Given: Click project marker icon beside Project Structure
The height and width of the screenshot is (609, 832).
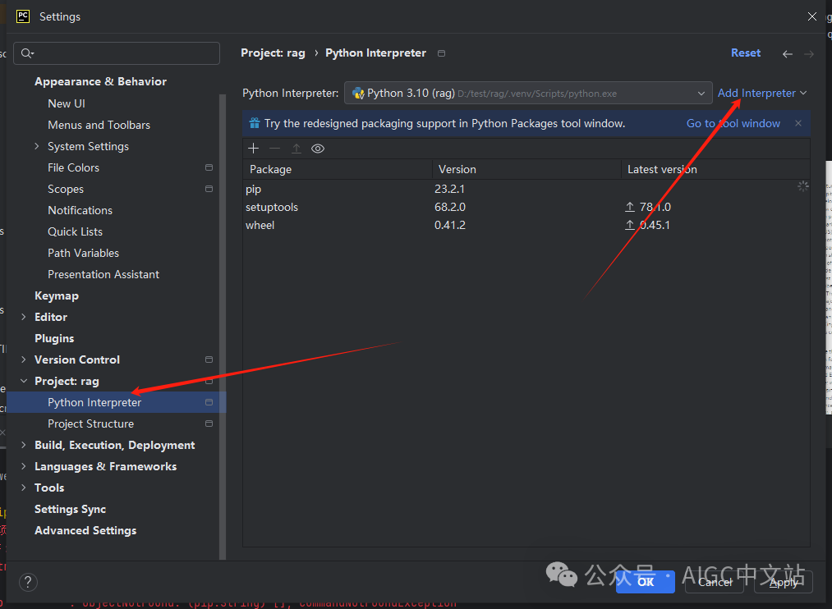Looking at the screenshot, I should [x=209, y=424].
